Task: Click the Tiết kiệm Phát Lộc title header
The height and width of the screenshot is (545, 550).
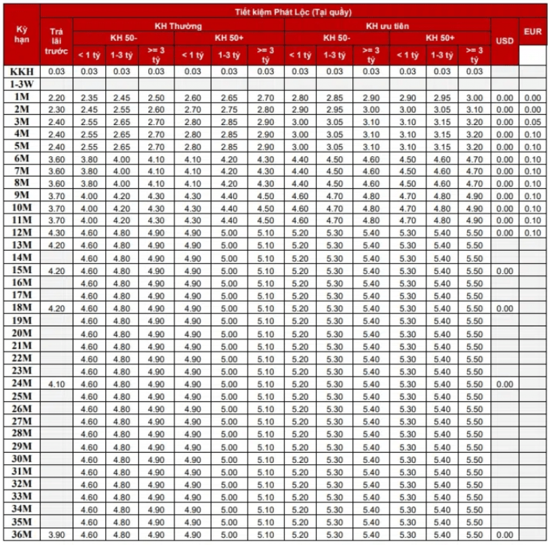Action: (x=293, y=12)
